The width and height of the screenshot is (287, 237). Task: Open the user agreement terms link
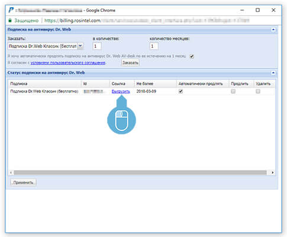[x=68, y=63]
